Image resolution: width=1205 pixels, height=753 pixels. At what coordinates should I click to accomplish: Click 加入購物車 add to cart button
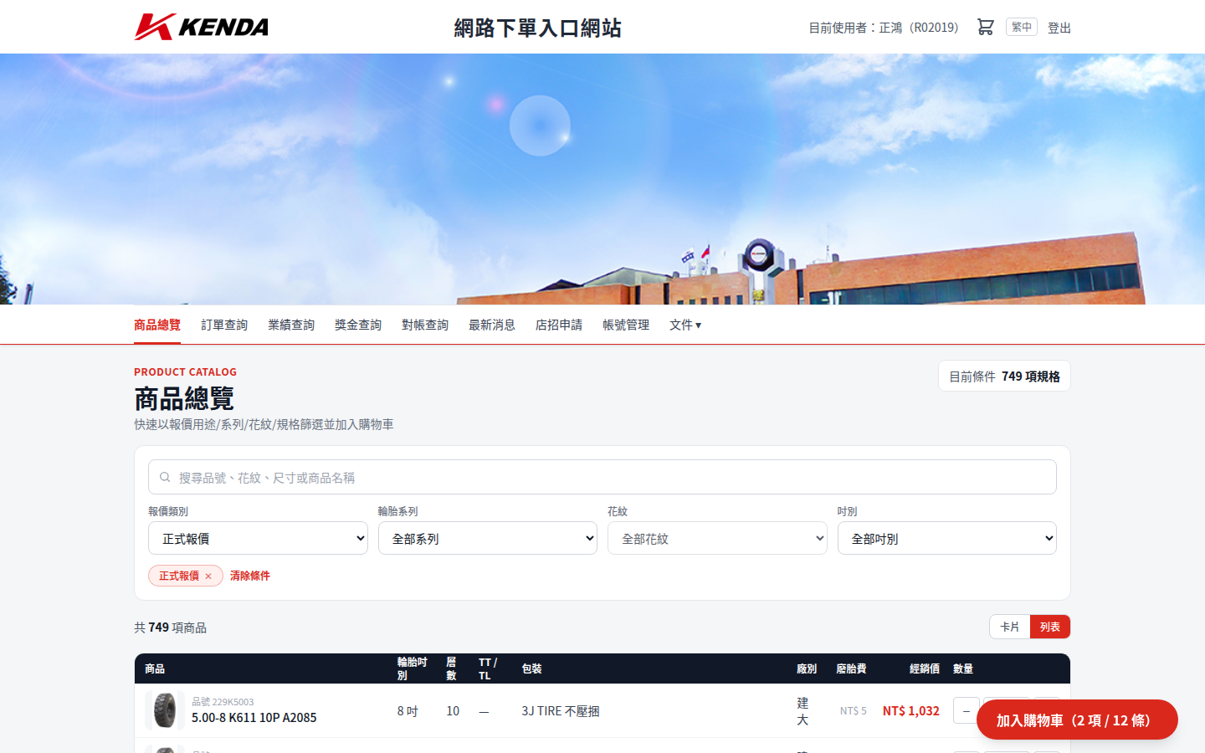pos(1077,720)
